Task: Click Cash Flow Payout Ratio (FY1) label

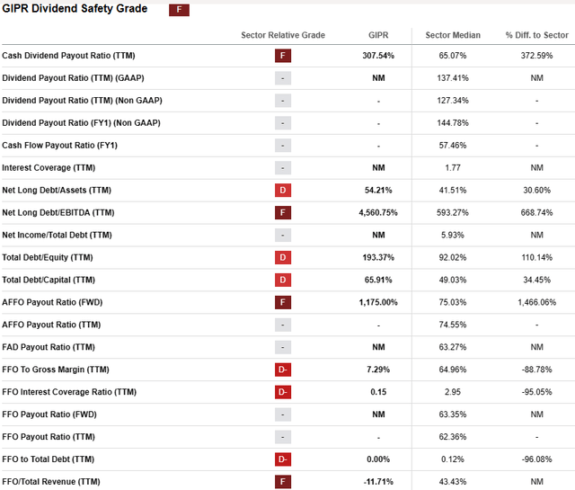Action: (60, 146)
